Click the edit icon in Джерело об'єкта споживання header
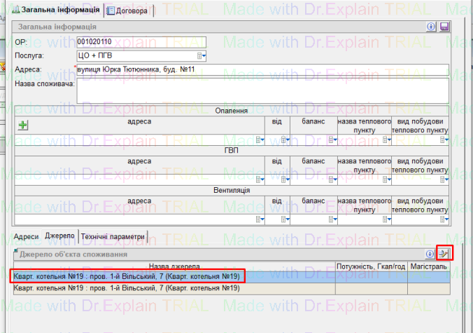 (x=444, y=253)
